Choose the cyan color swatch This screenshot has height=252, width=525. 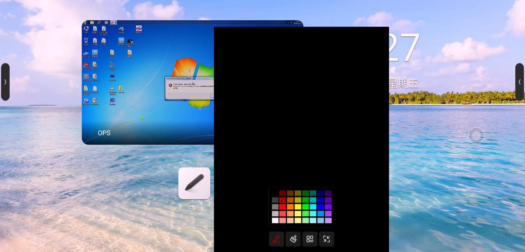[313, 207]
